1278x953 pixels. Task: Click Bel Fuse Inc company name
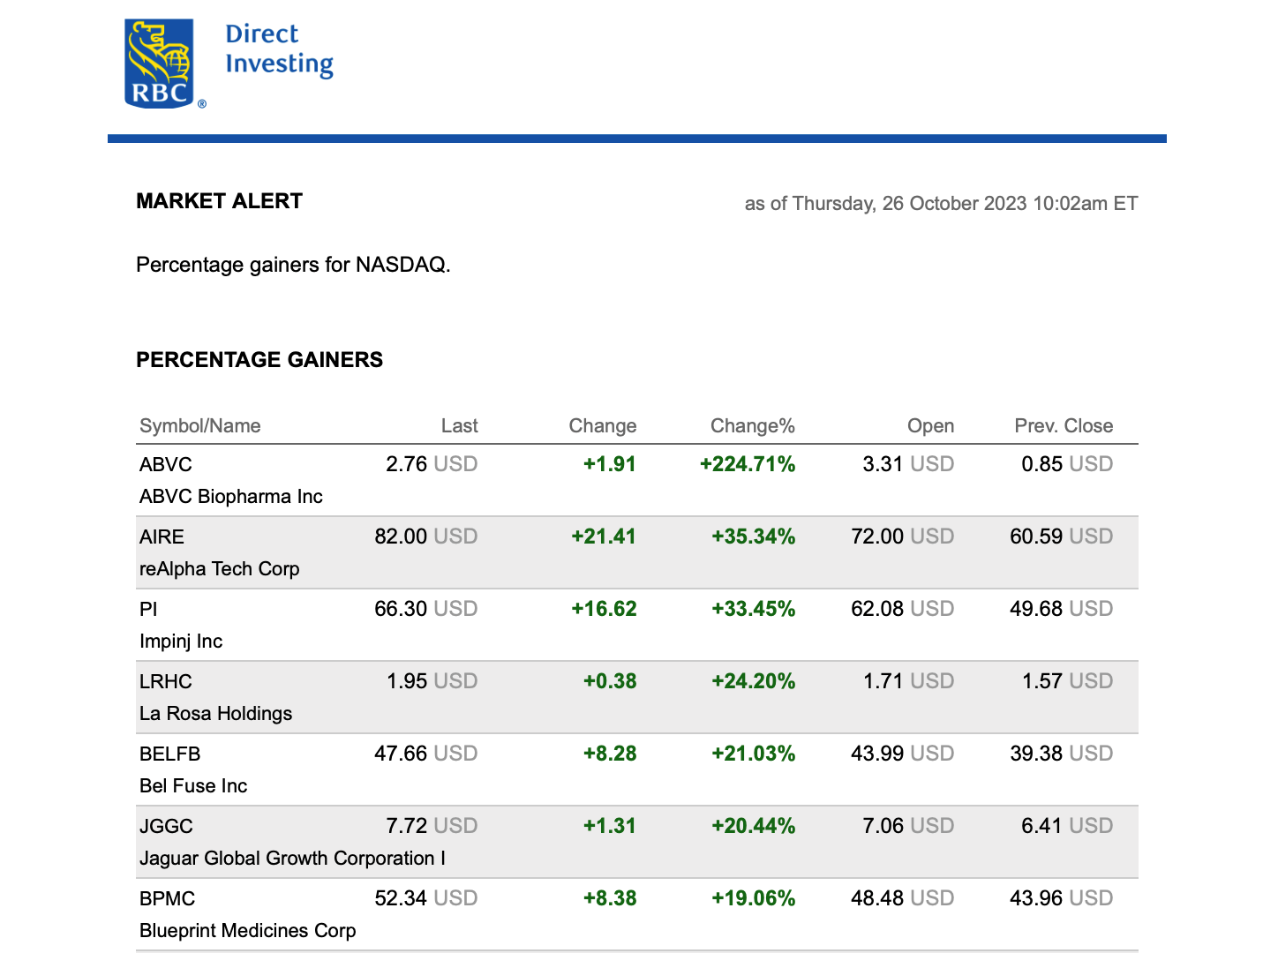pyautogui.click(x=193, y=786)
